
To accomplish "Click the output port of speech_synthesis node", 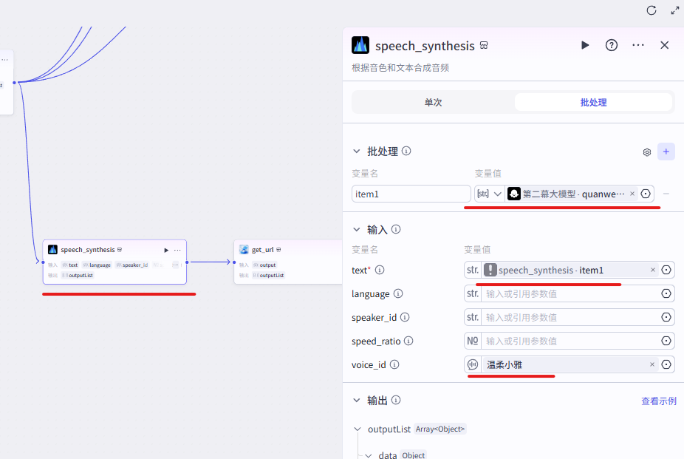I will 187,262.
